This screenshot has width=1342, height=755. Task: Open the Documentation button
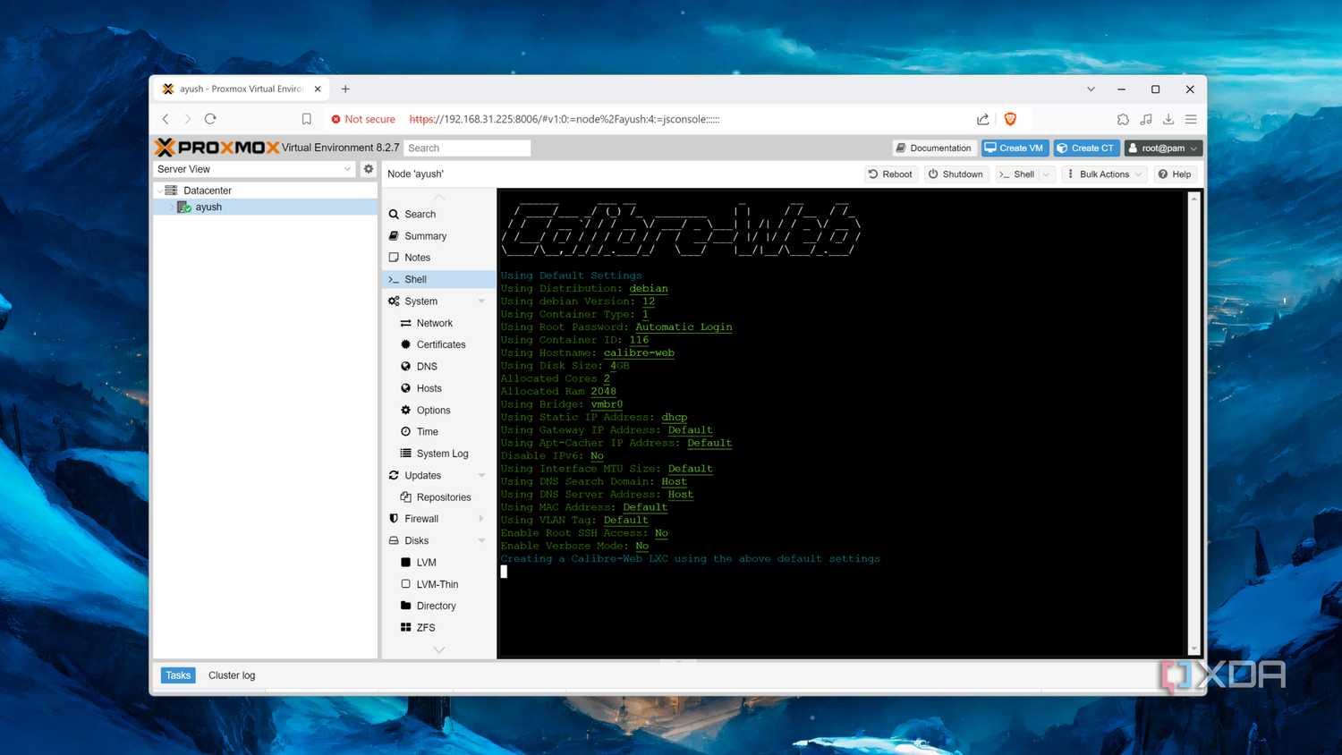coord(933,148)
